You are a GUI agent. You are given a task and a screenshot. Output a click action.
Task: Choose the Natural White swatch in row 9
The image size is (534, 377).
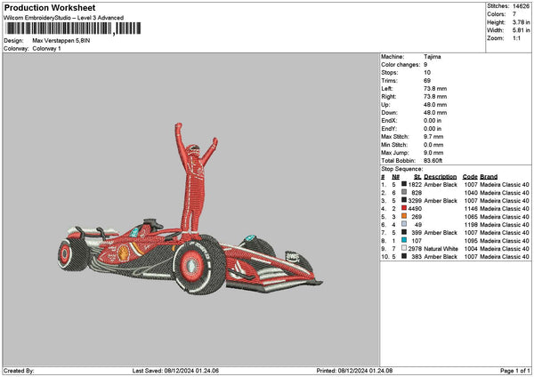[404, 248]
